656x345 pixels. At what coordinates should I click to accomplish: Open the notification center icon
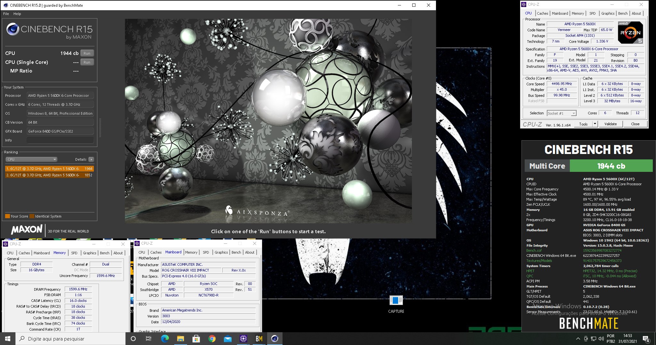(x=646, y=339)
